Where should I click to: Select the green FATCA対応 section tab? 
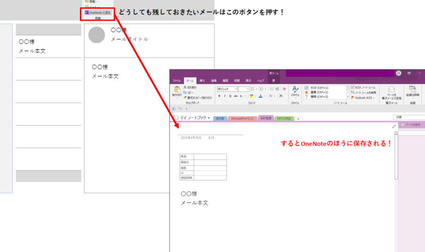[x=284, y=118]
